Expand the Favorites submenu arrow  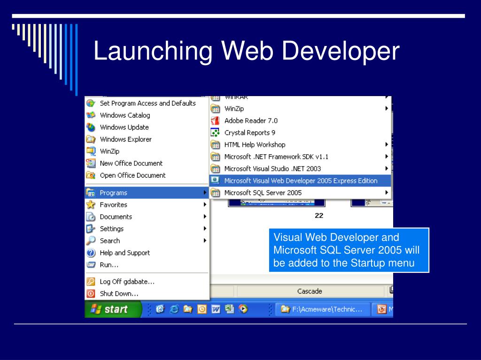pos(205,204)
